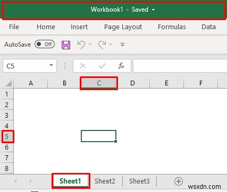Select column D header

[x=132, y=83]
